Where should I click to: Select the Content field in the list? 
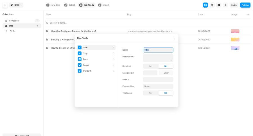tap(96, 71)
